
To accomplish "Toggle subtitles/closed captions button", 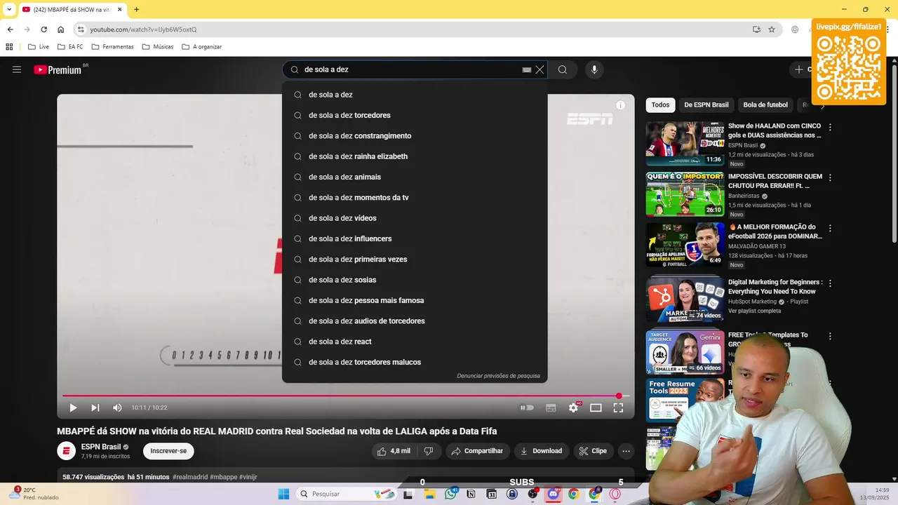I will 551,408.
